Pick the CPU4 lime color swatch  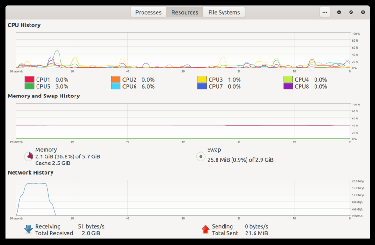tap(288, 80)
